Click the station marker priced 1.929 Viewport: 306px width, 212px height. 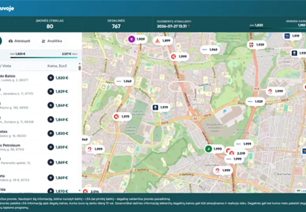(255, 102)
